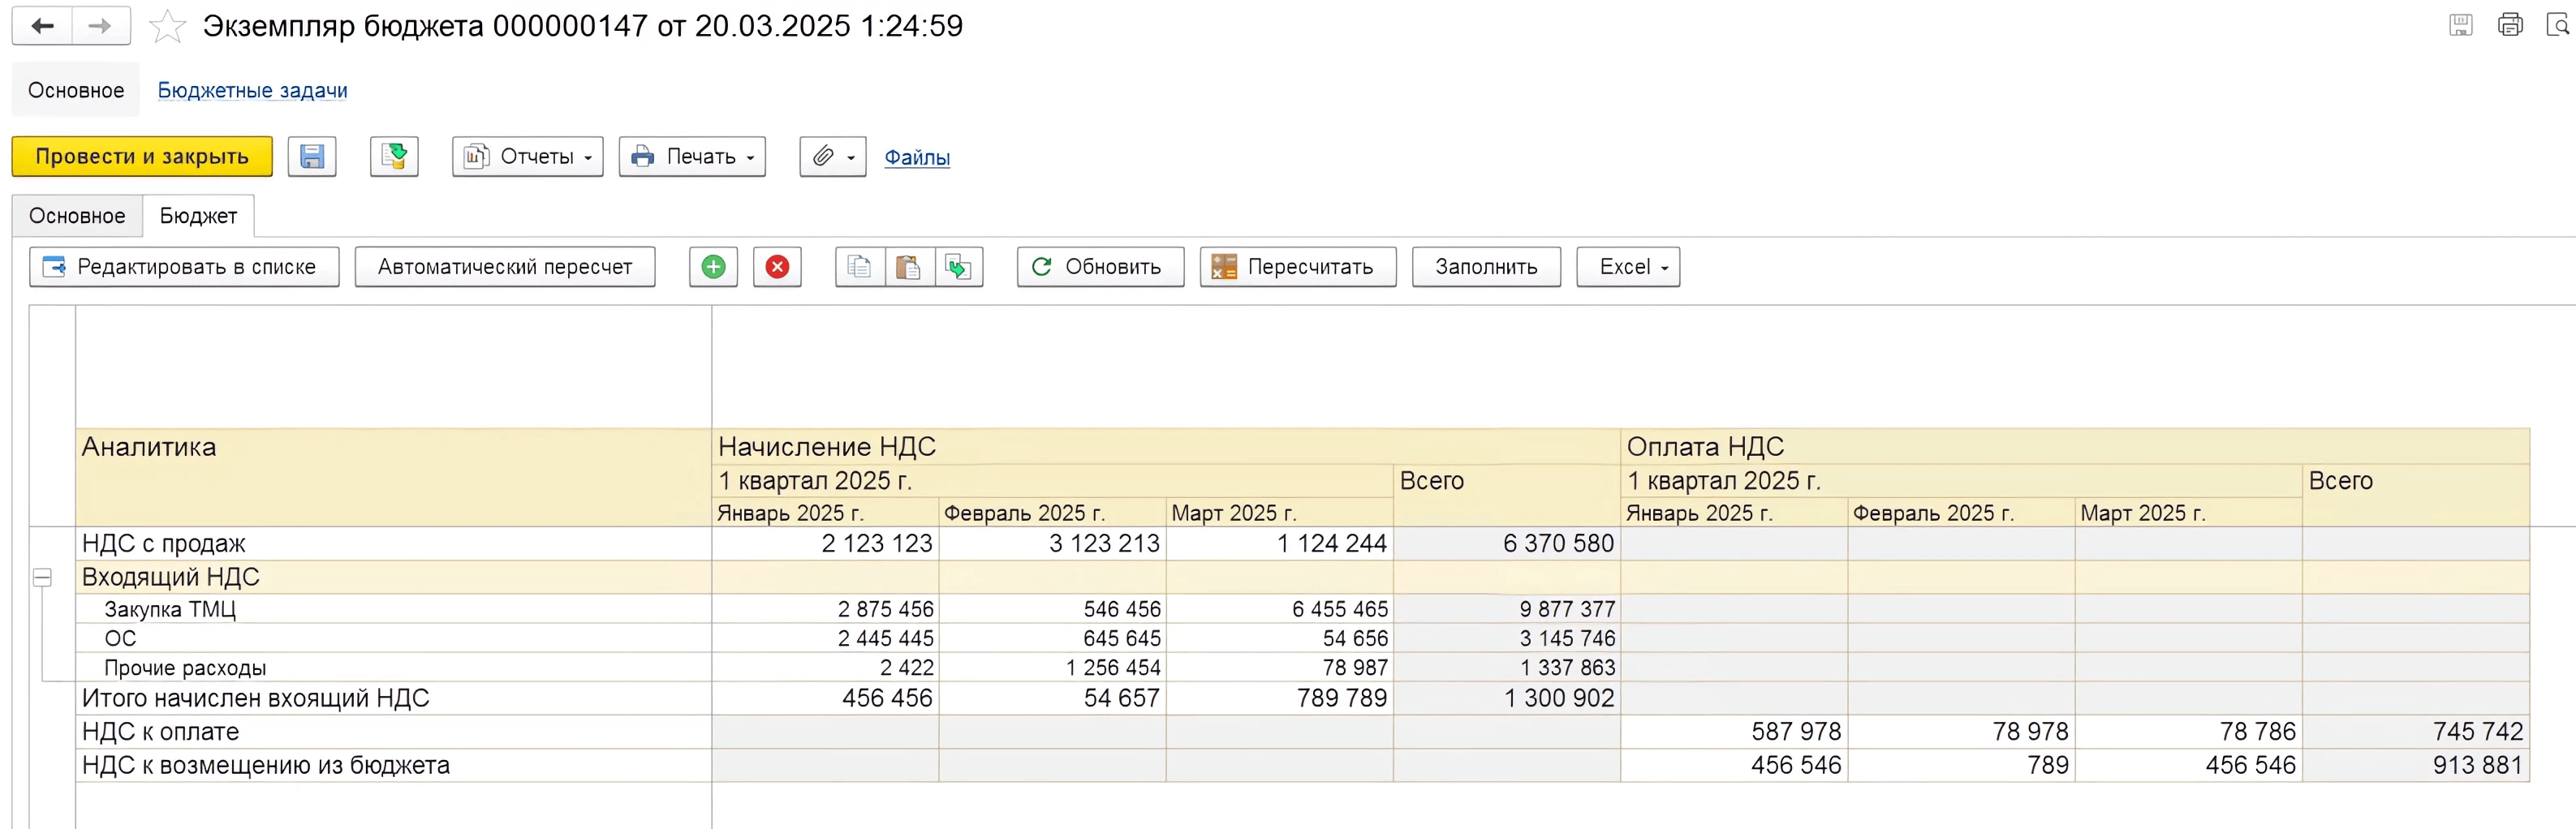Screen dimensions: 2576x829
Task: Go back using the left arrow
Action: click(x=42, y=27)
